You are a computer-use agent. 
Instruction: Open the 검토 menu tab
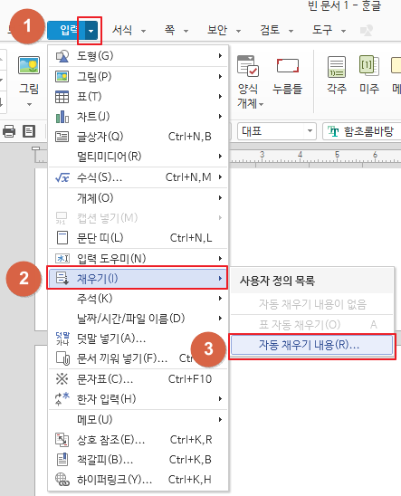coord(270,31)
